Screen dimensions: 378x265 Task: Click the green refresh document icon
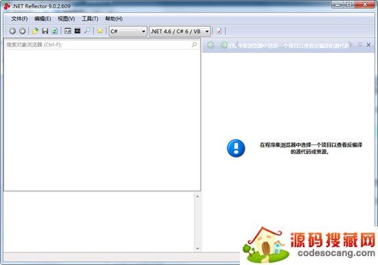(x=55, y=31)
